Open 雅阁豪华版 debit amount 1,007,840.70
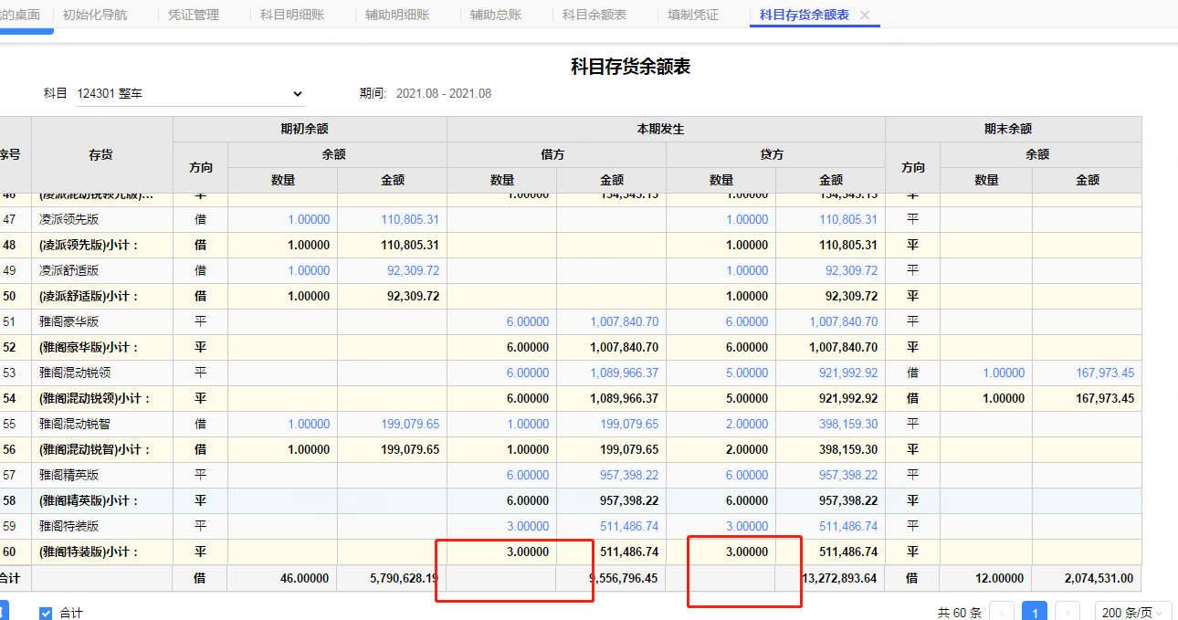Image resolution: width=1178 pixels, height=620 pixels. click(x=624, y=321)
